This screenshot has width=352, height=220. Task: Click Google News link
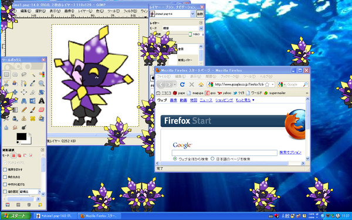tap(206, 100)
